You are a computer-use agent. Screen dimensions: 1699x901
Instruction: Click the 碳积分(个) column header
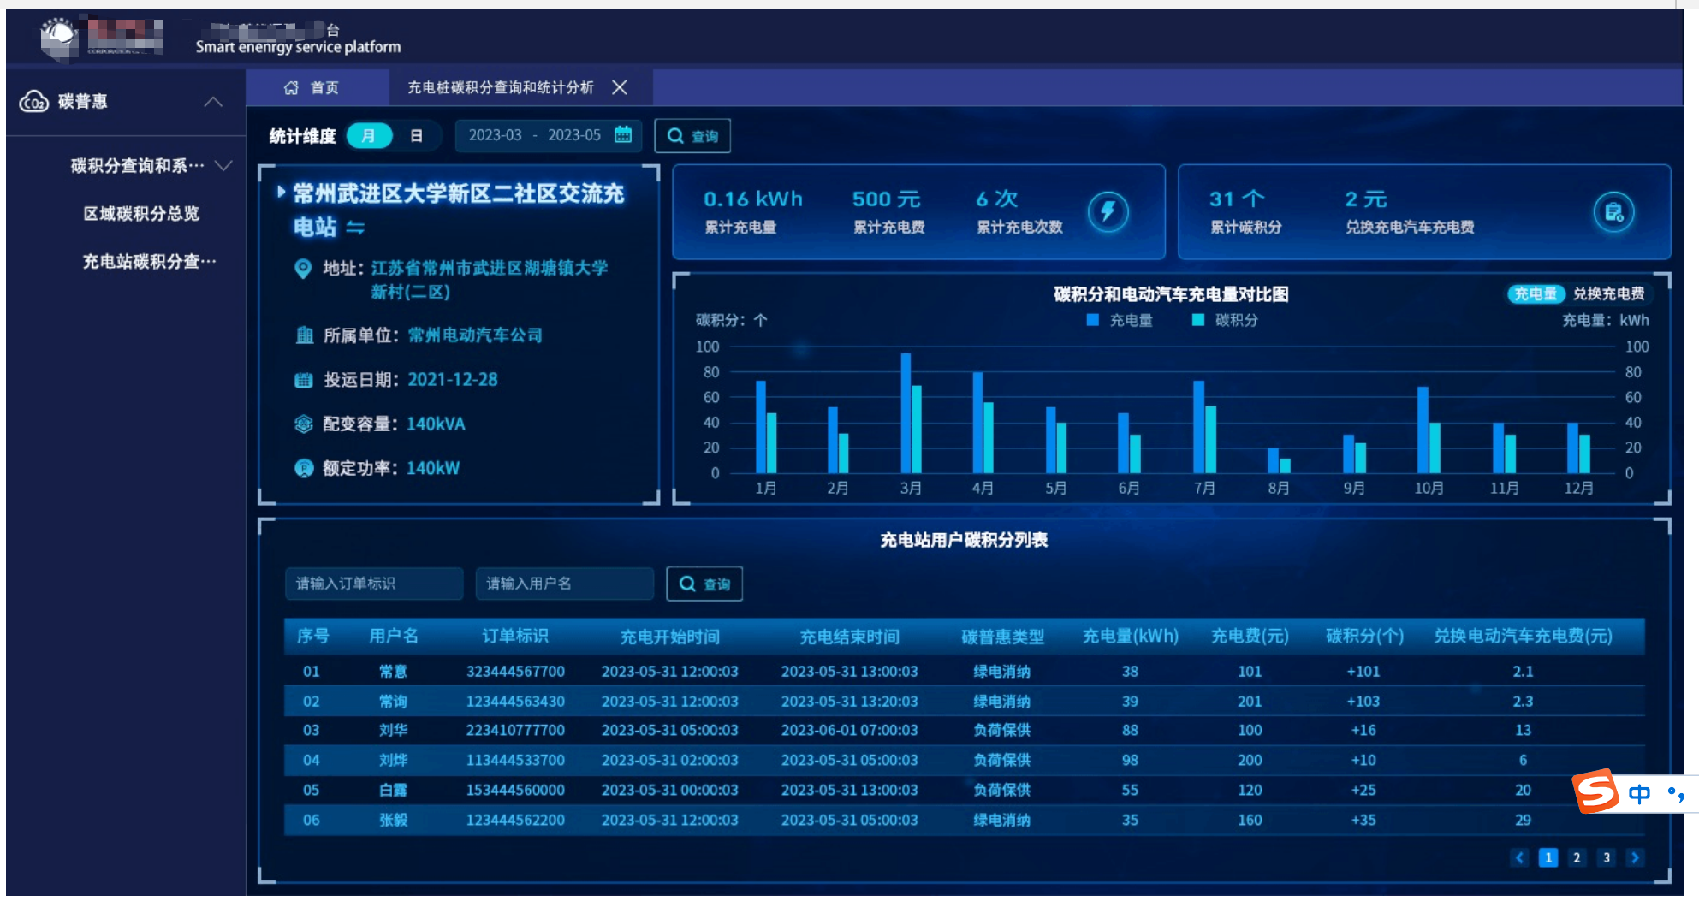click(x=1364, y=636)
